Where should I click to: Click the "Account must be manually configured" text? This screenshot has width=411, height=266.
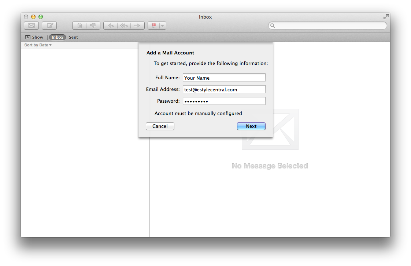click(198, 114)
